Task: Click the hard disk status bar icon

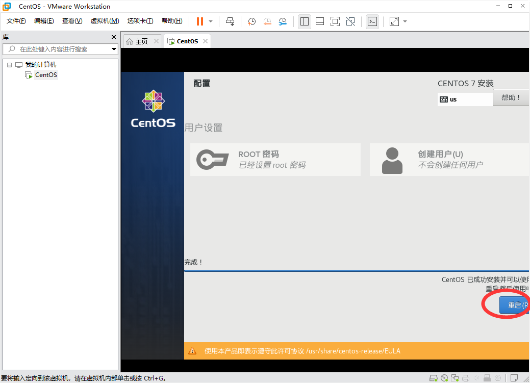Action: coord(433,378)
